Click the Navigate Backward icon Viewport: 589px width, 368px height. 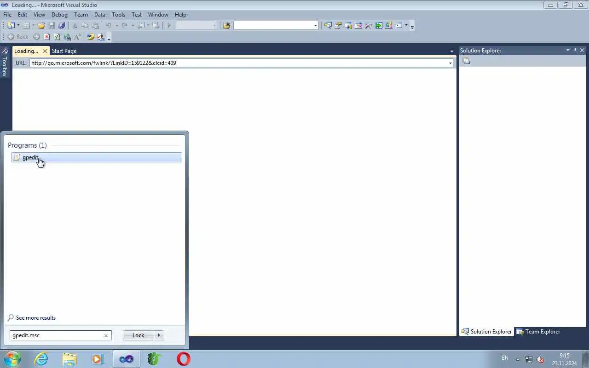pyautogui.click(x=141, y=26)
